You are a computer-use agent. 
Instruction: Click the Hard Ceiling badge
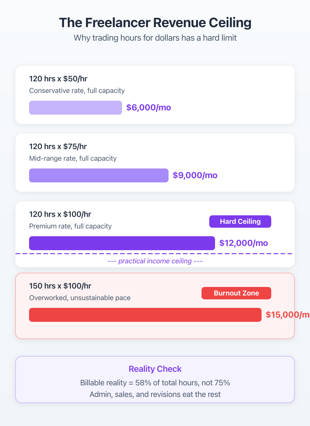pyautogui.click(x=240, y=222)
